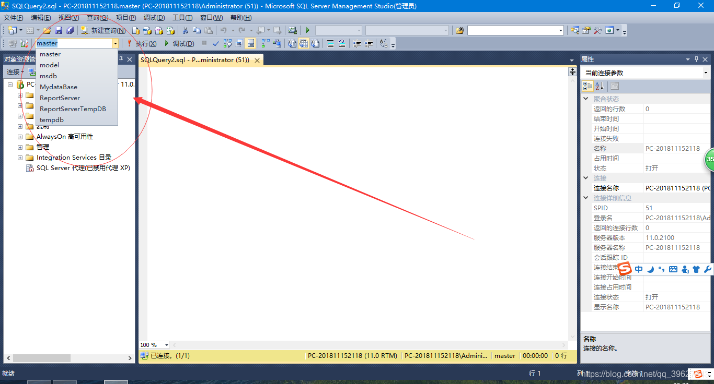Click the green Start Debugging arrow
714x384 pixels.
307,30
